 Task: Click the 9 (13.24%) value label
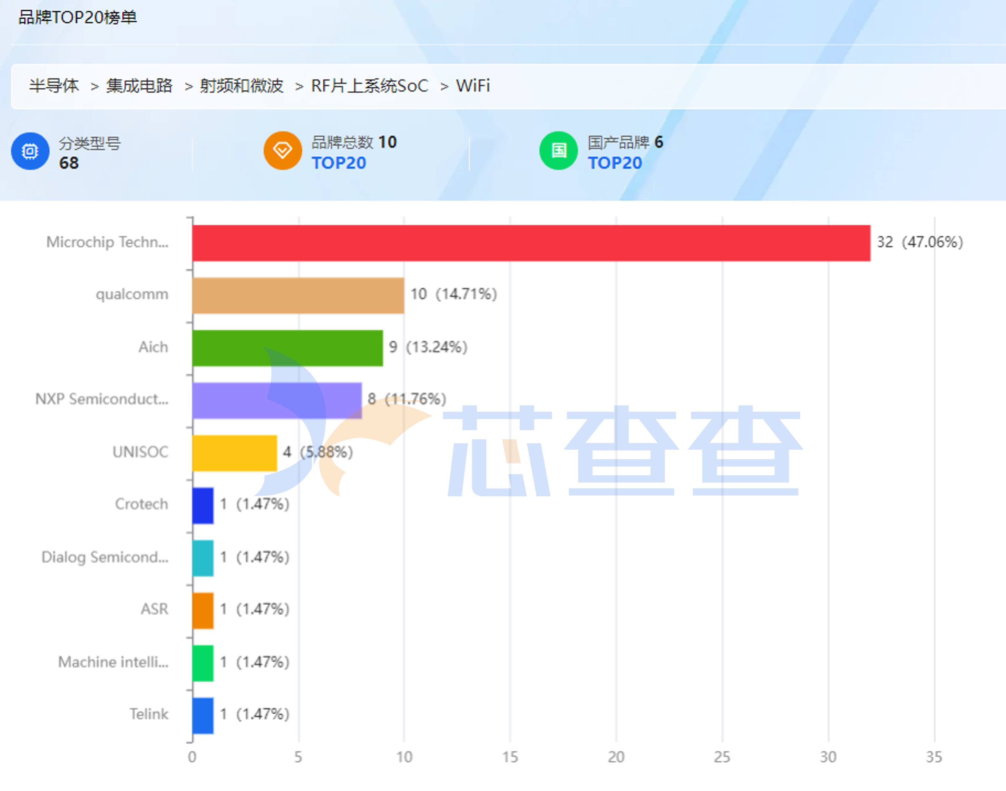428,347
